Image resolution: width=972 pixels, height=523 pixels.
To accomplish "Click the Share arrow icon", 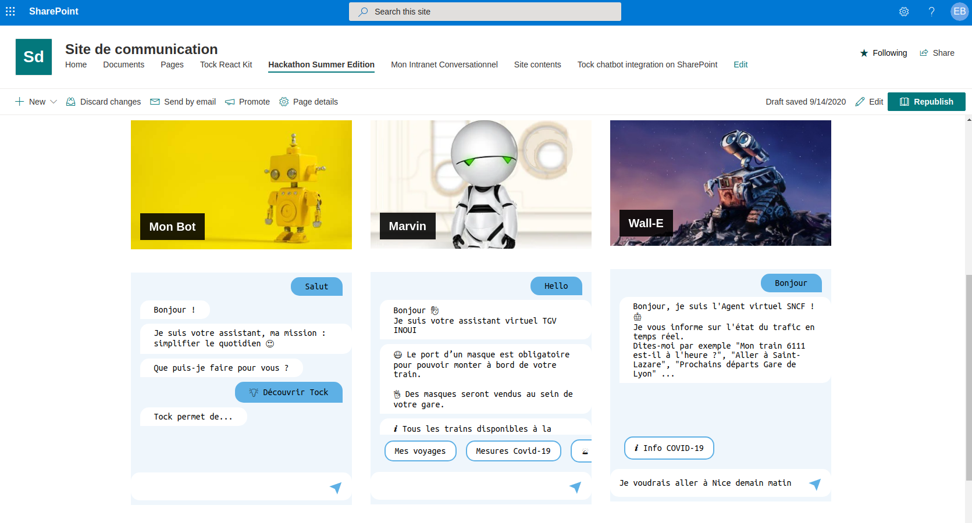I will pos(924,53).
